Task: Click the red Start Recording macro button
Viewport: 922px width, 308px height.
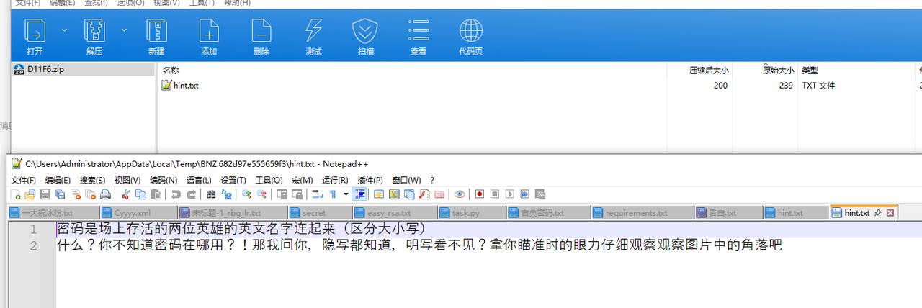Action: (x=479, y=194)
